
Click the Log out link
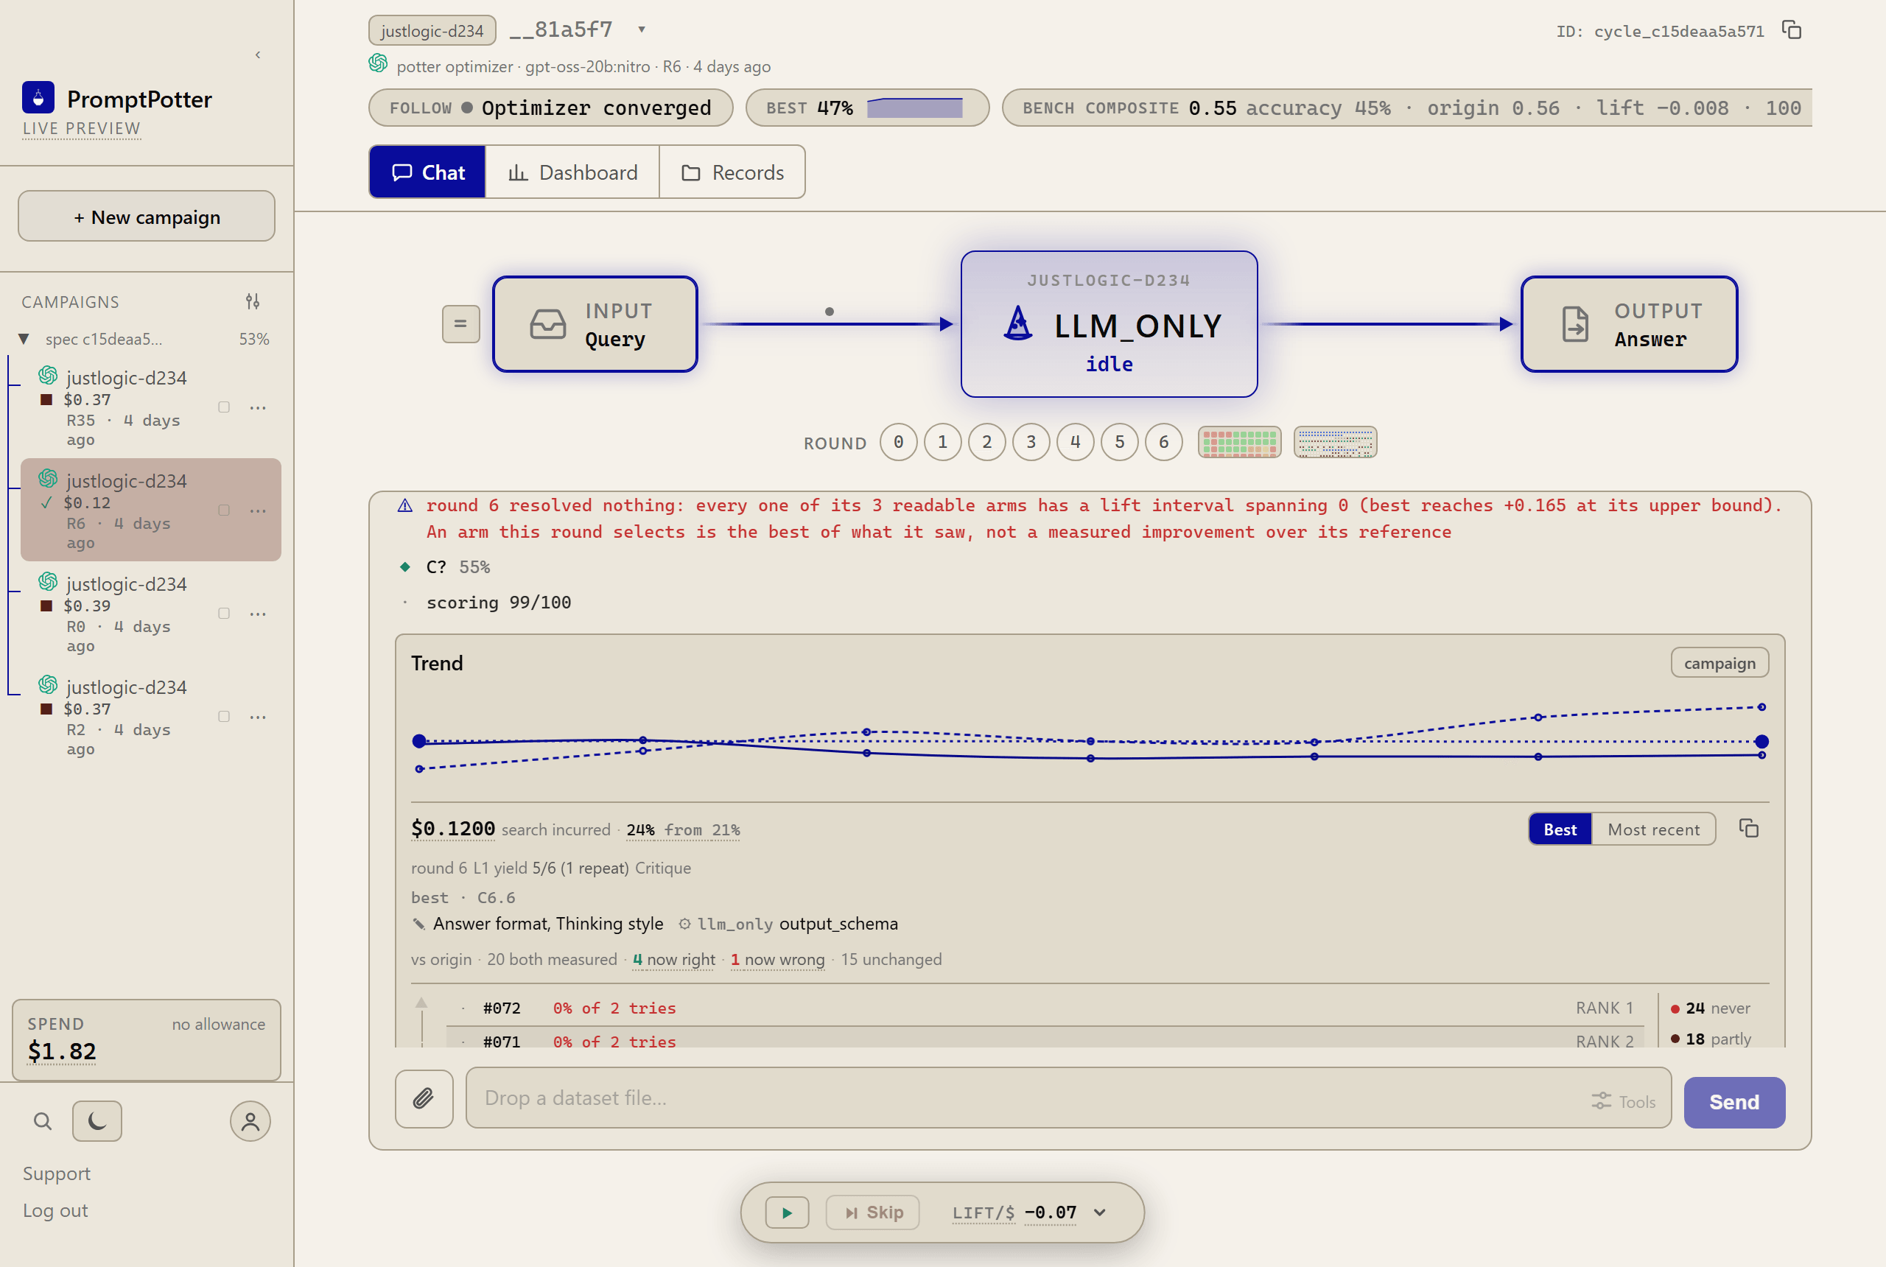(55, 1210)
